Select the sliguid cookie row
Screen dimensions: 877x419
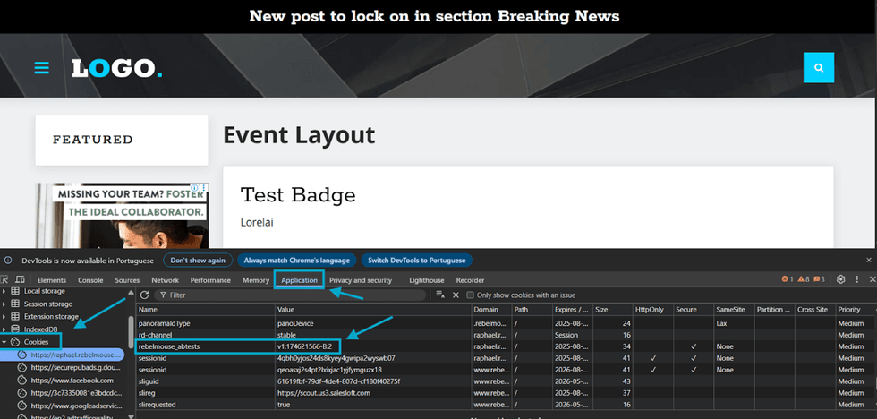click(x=506, y=381)
